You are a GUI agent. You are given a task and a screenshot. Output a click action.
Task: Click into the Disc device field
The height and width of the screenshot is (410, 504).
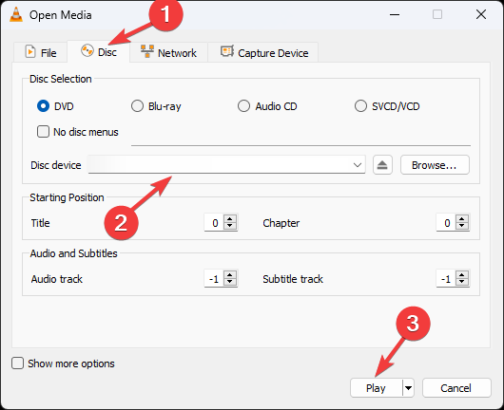coord(226,165)
